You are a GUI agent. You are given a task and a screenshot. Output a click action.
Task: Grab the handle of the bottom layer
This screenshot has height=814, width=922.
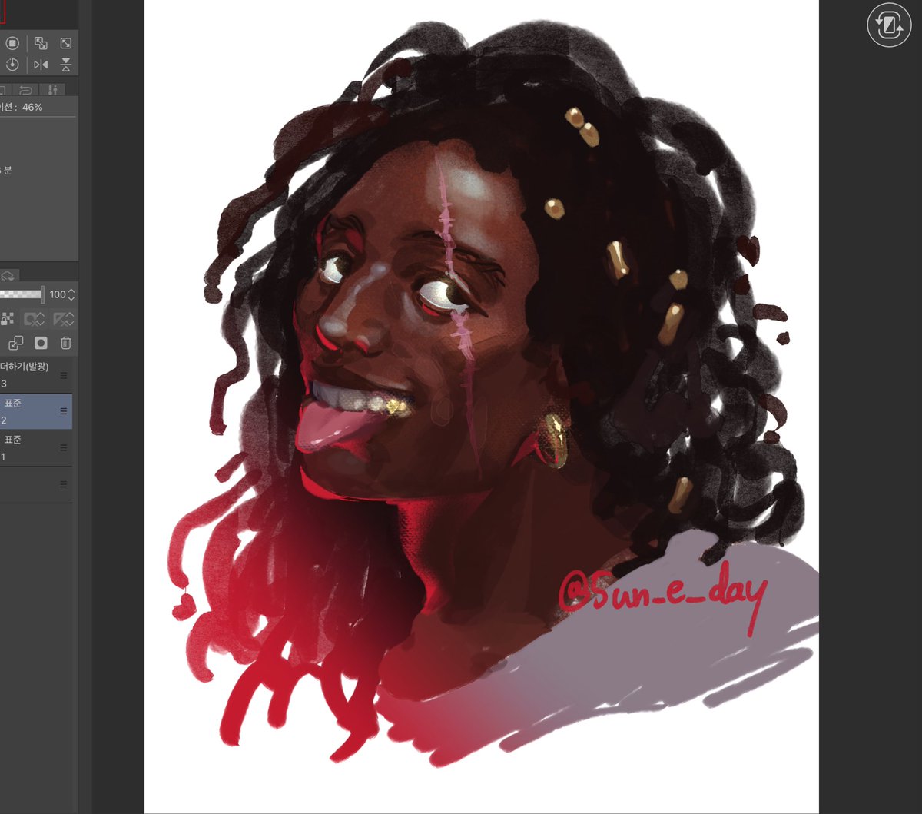64,485
